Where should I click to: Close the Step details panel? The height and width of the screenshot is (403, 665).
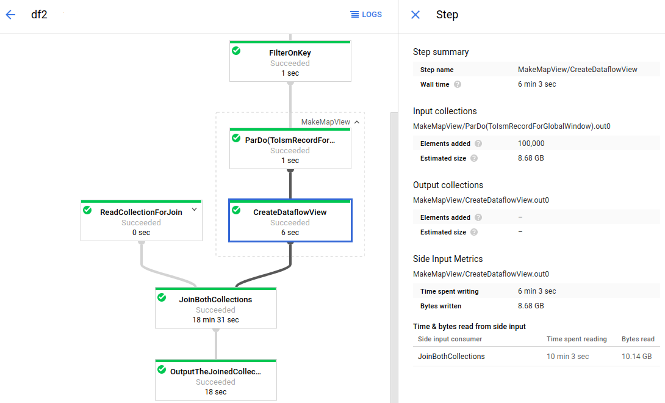pos(415,15)
